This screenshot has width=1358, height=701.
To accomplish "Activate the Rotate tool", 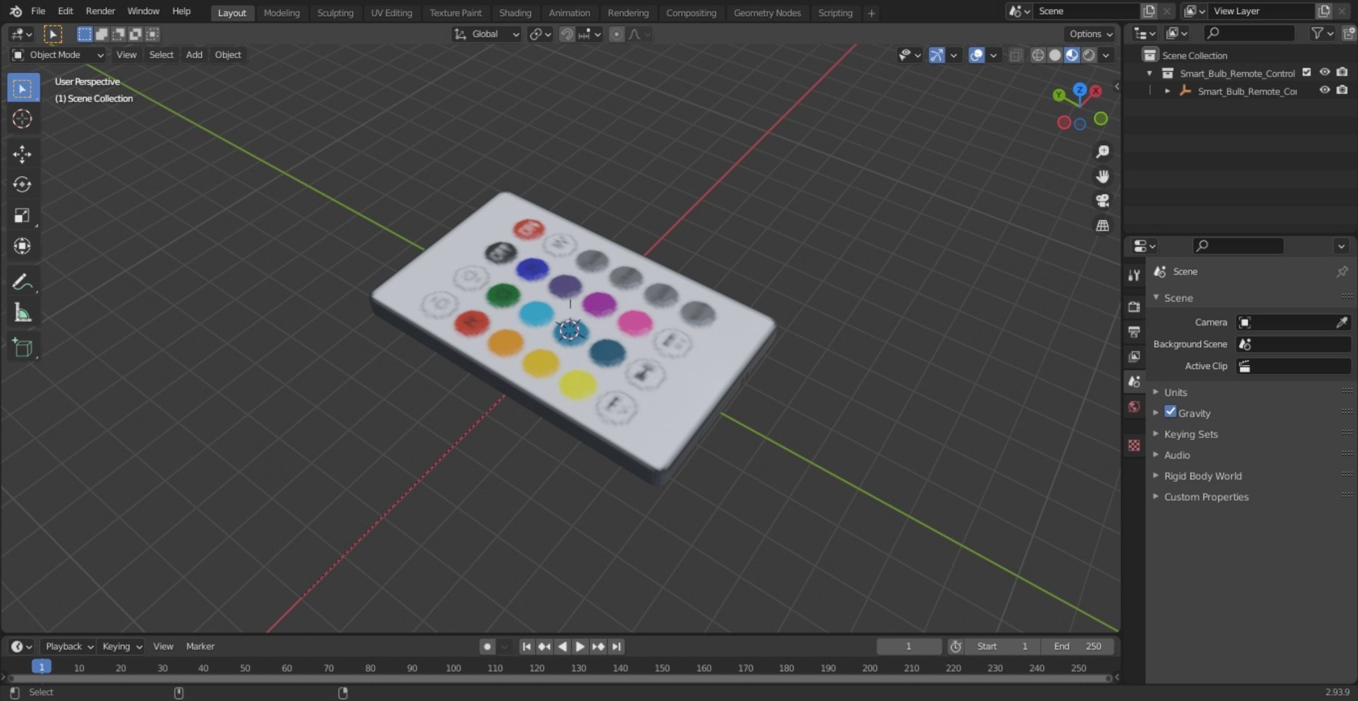I will click(x=23, y=185).
